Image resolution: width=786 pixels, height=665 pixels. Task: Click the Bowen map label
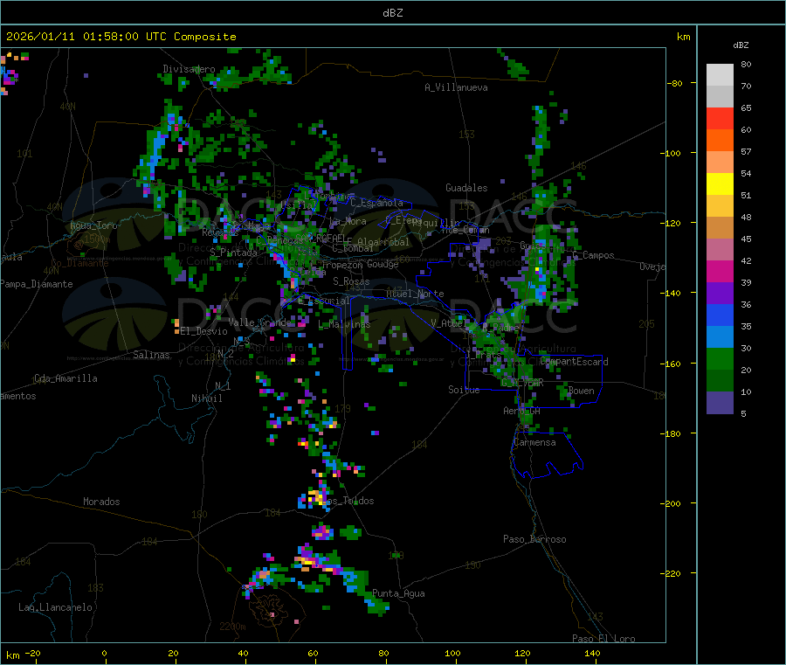(x=581, y=391)
